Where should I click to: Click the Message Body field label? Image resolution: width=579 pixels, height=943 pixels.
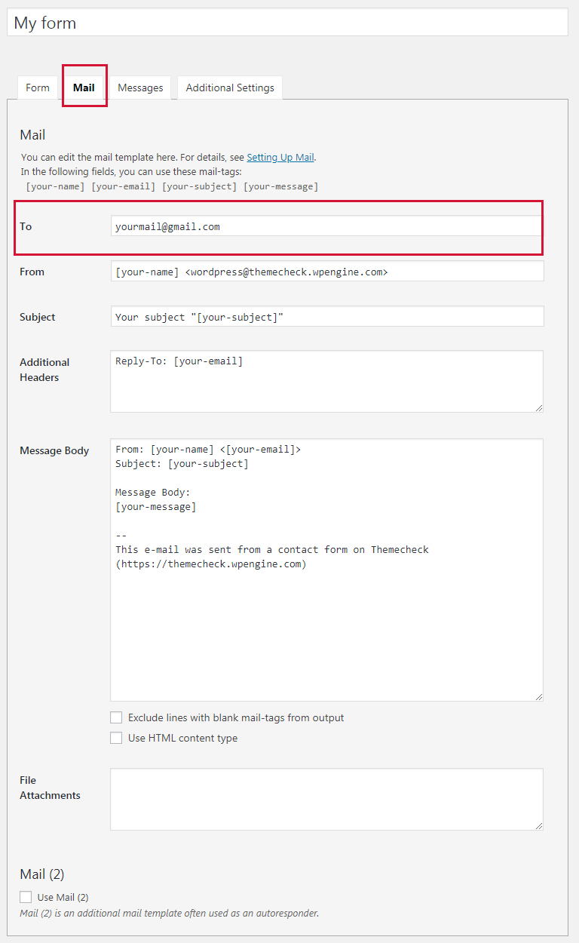(x=54, y=450)
